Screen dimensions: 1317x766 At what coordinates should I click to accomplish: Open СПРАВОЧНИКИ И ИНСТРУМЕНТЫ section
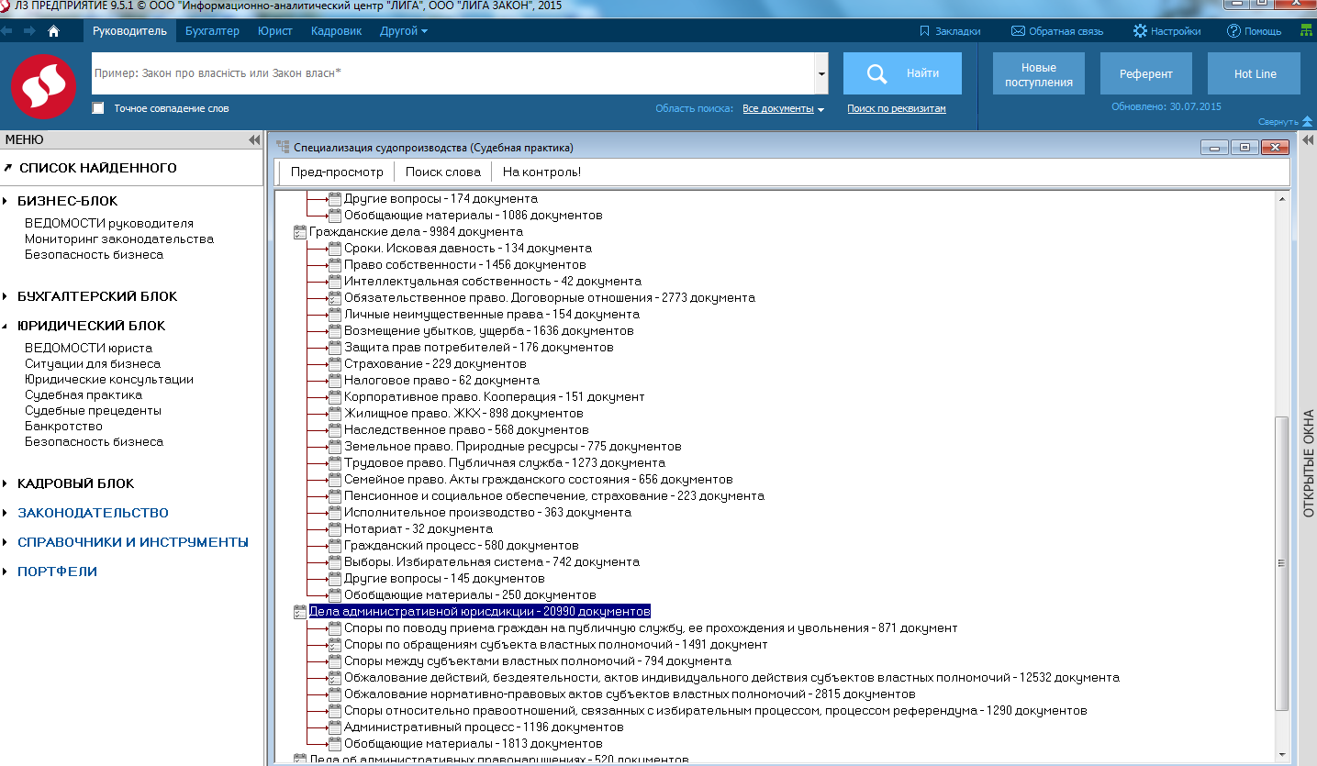click(133, 542)
